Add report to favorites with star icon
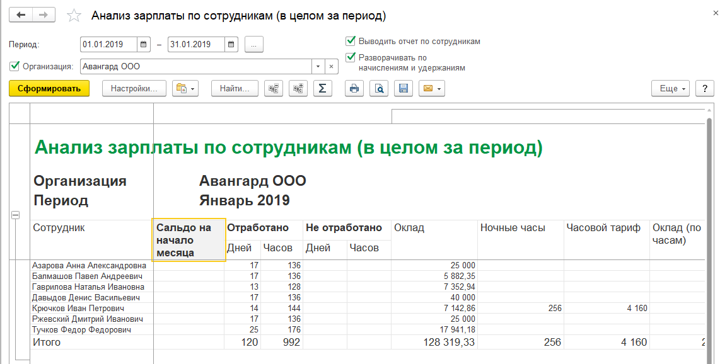The image size is (720, 364). click(74, 16)
